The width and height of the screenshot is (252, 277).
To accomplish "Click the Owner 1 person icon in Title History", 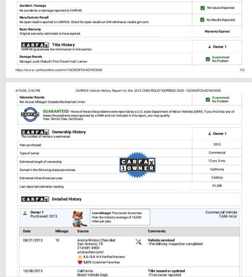I will (210, 47).
